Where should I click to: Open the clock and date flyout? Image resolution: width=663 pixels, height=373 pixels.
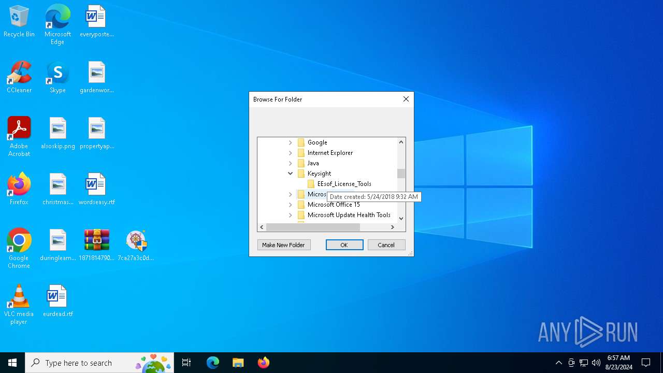click(618, 363)
